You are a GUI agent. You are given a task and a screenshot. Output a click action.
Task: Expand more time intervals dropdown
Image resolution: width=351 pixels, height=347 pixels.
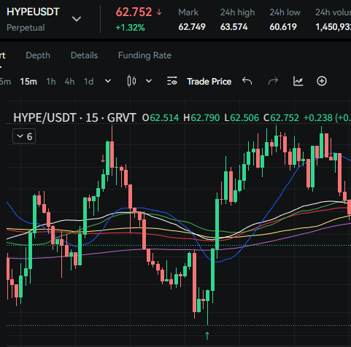108,81
